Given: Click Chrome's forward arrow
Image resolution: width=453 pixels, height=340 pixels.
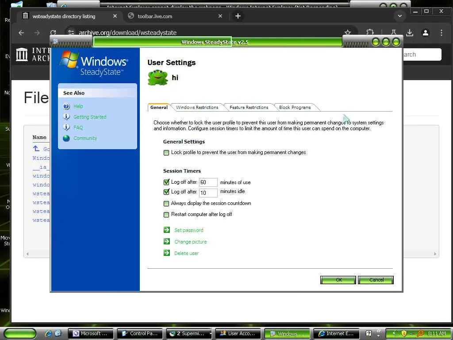Looking at the screenshot, I should click(x=37, y=33).
